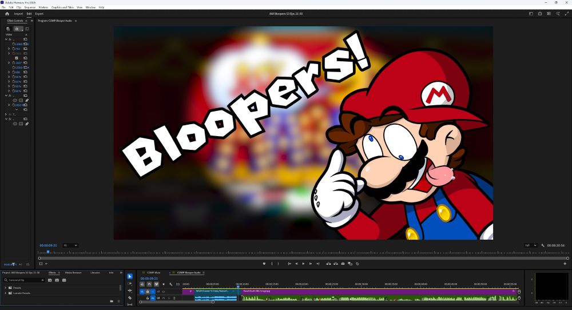Open the Import workspace
572x310 pixels.
tap(18, 14)
